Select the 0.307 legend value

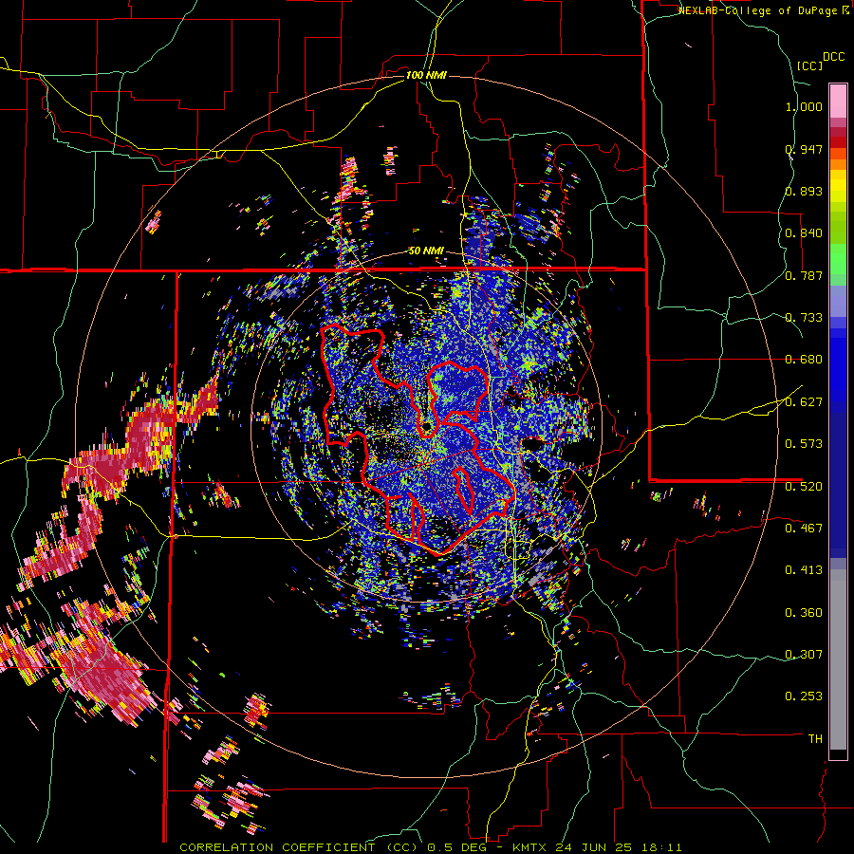[804, 654]
